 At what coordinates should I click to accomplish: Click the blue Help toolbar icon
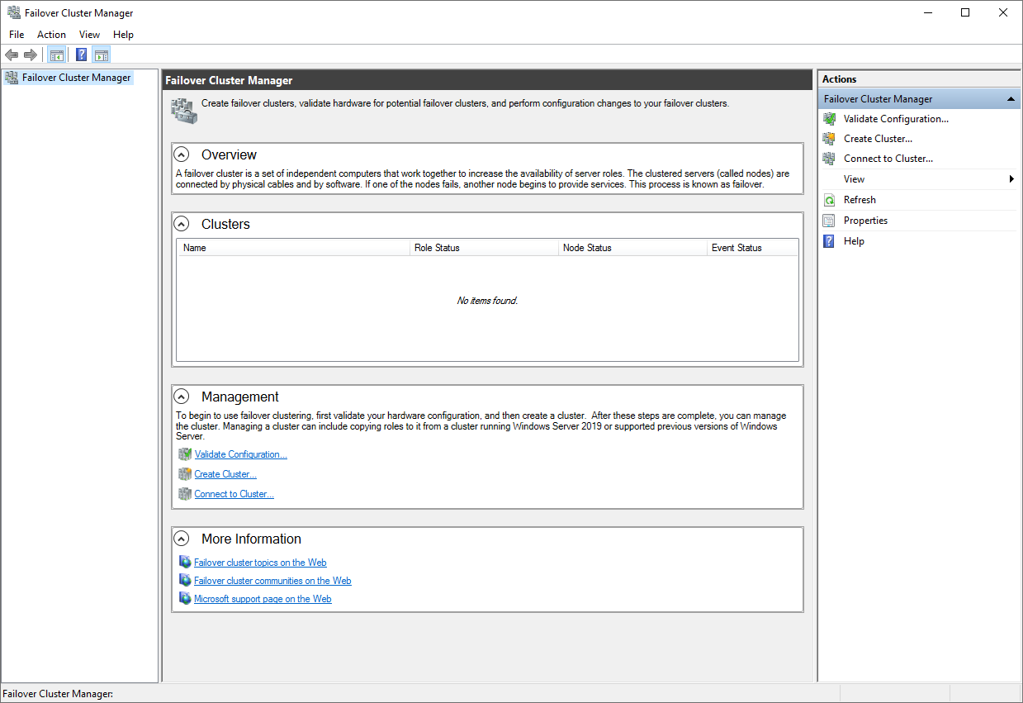point(82,55)
